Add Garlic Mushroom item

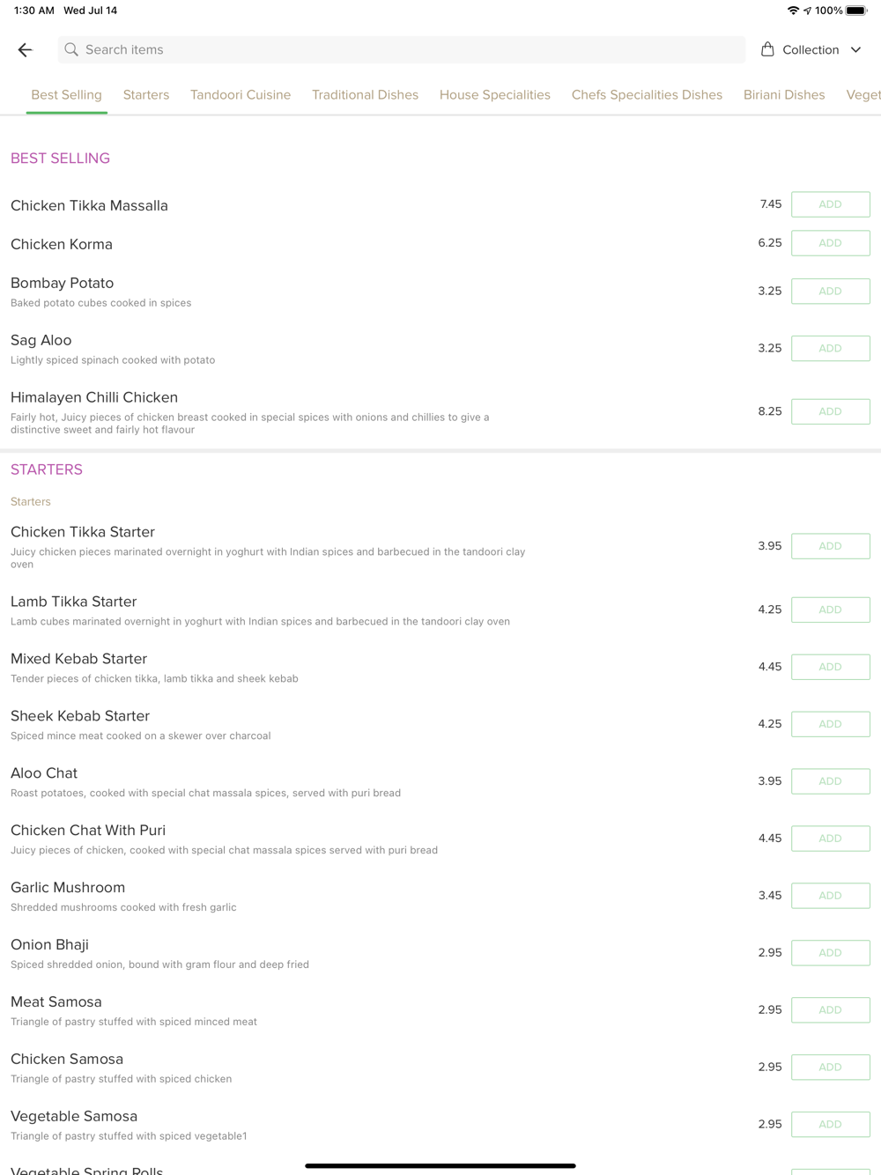click(831, 896)
